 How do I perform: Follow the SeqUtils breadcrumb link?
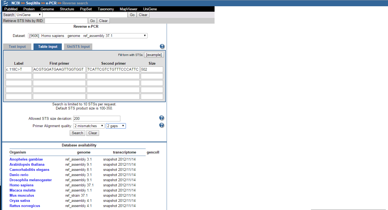point(33,3)
